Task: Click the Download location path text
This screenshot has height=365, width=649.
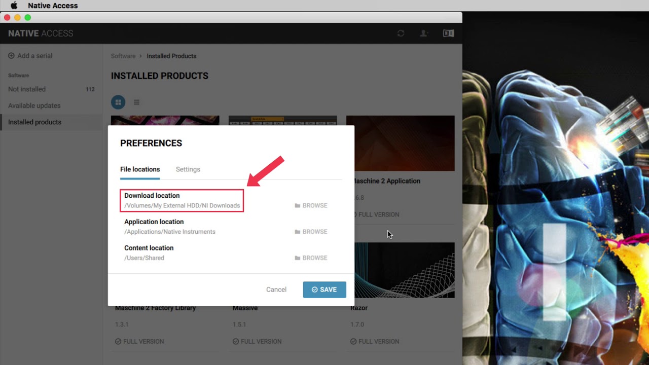Action: point(182,205)
